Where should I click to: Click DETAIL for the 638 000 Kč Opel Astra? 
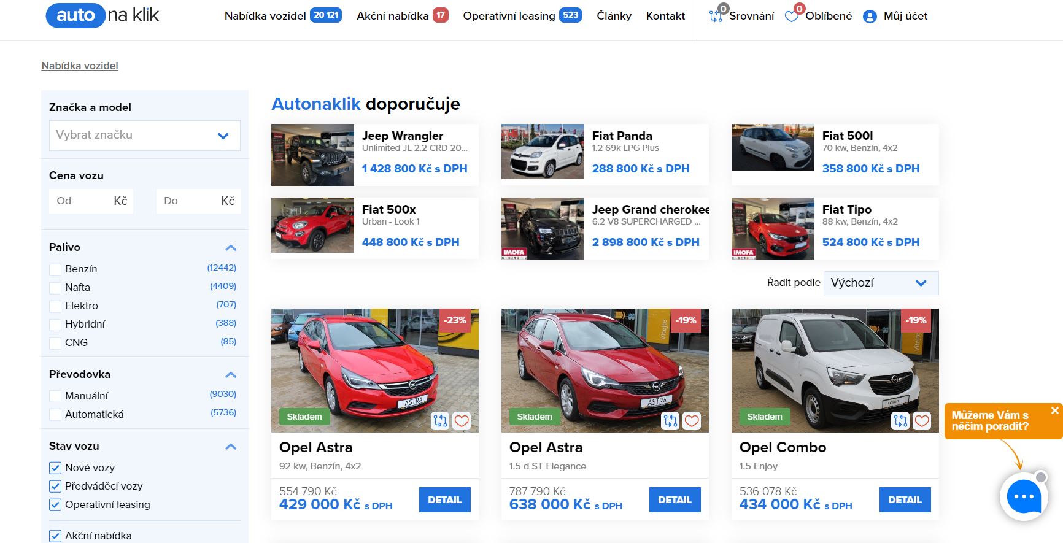coord(675,500)
